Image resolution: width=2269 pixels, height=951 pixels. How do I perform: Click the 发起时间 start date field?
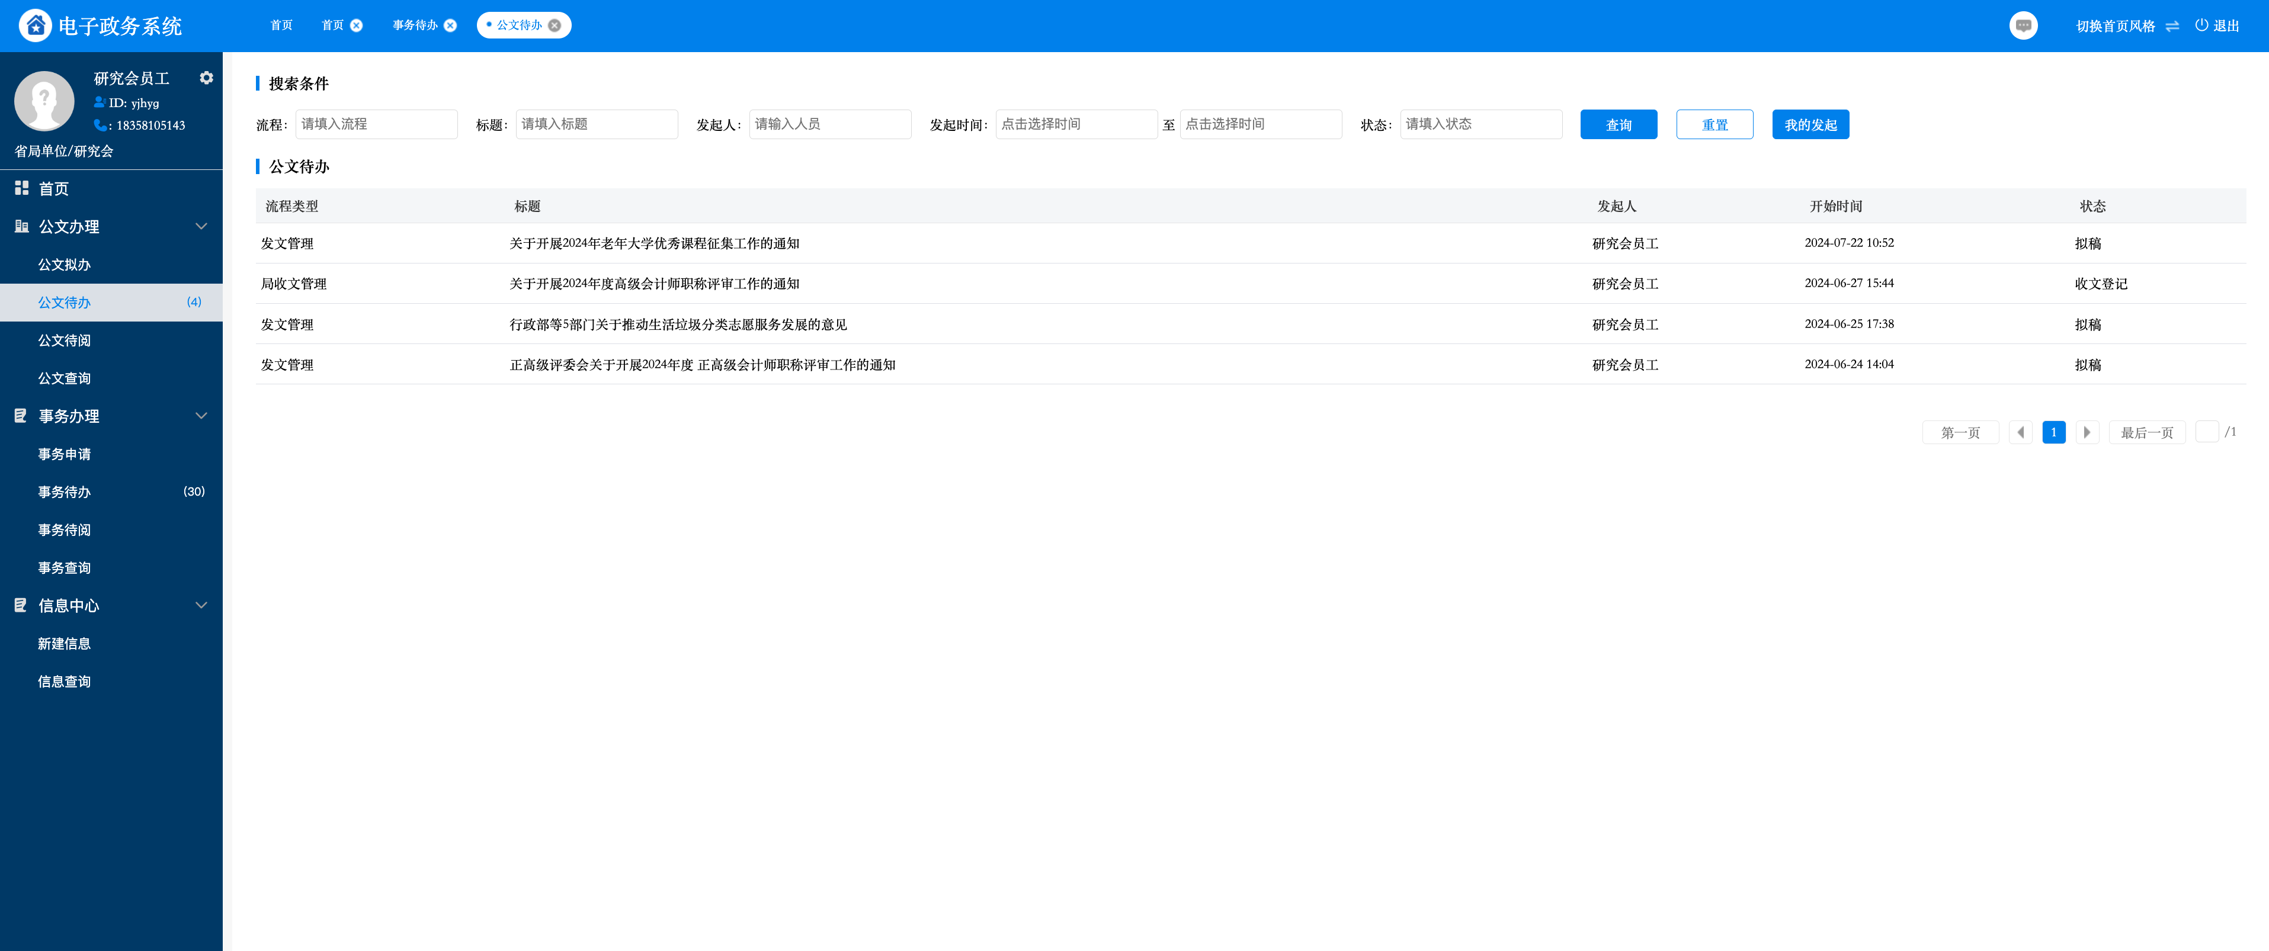click(x=1075, y=124)
